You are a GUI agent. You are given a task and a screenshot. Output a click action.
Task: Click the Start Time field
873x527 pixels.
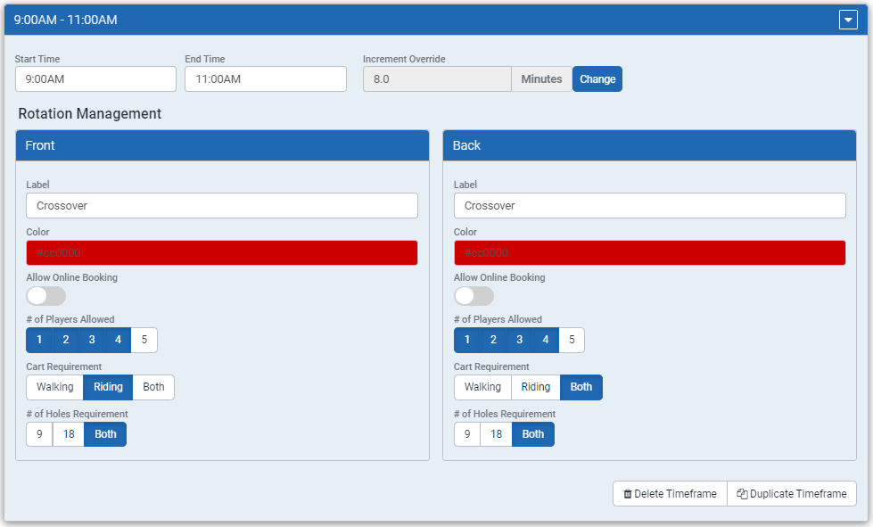(95, 79)
